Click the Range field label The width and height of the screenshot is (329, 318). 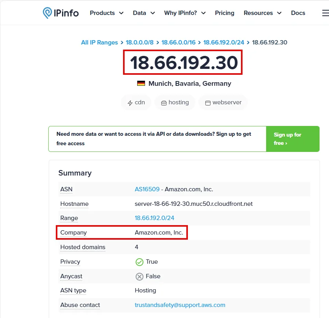pos(69,218)
